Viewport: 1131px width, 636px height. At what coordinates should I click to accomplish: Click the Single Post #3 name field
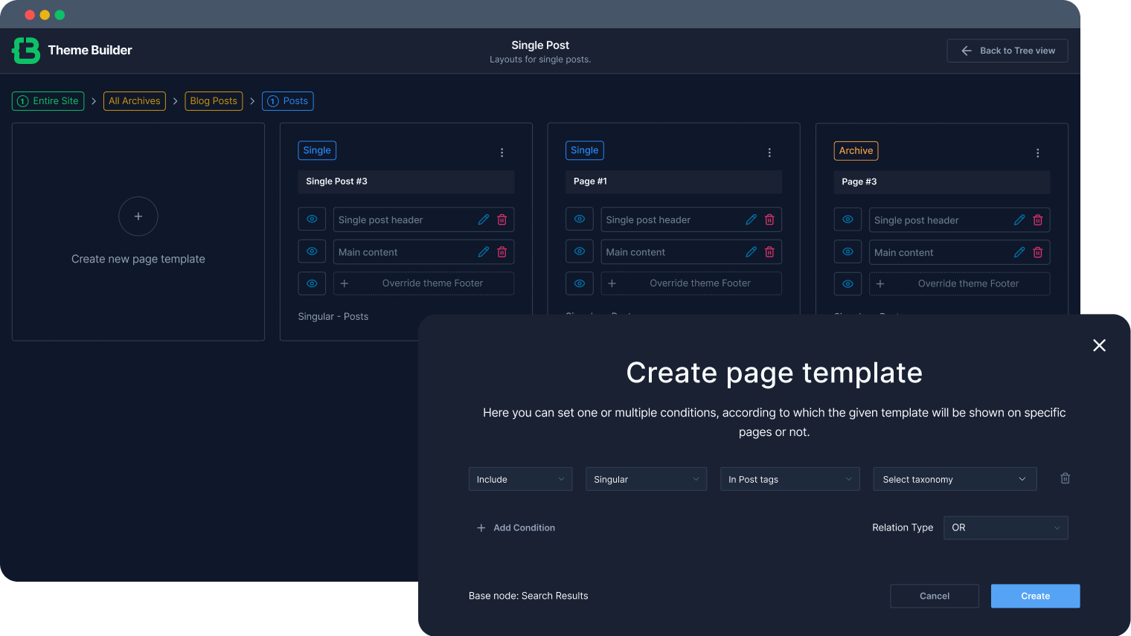coord(406,182)
